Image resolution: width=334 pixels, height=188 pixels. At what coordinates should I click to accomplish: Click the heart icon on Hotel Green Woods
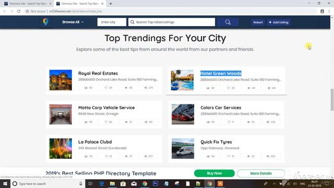(229, 88)
